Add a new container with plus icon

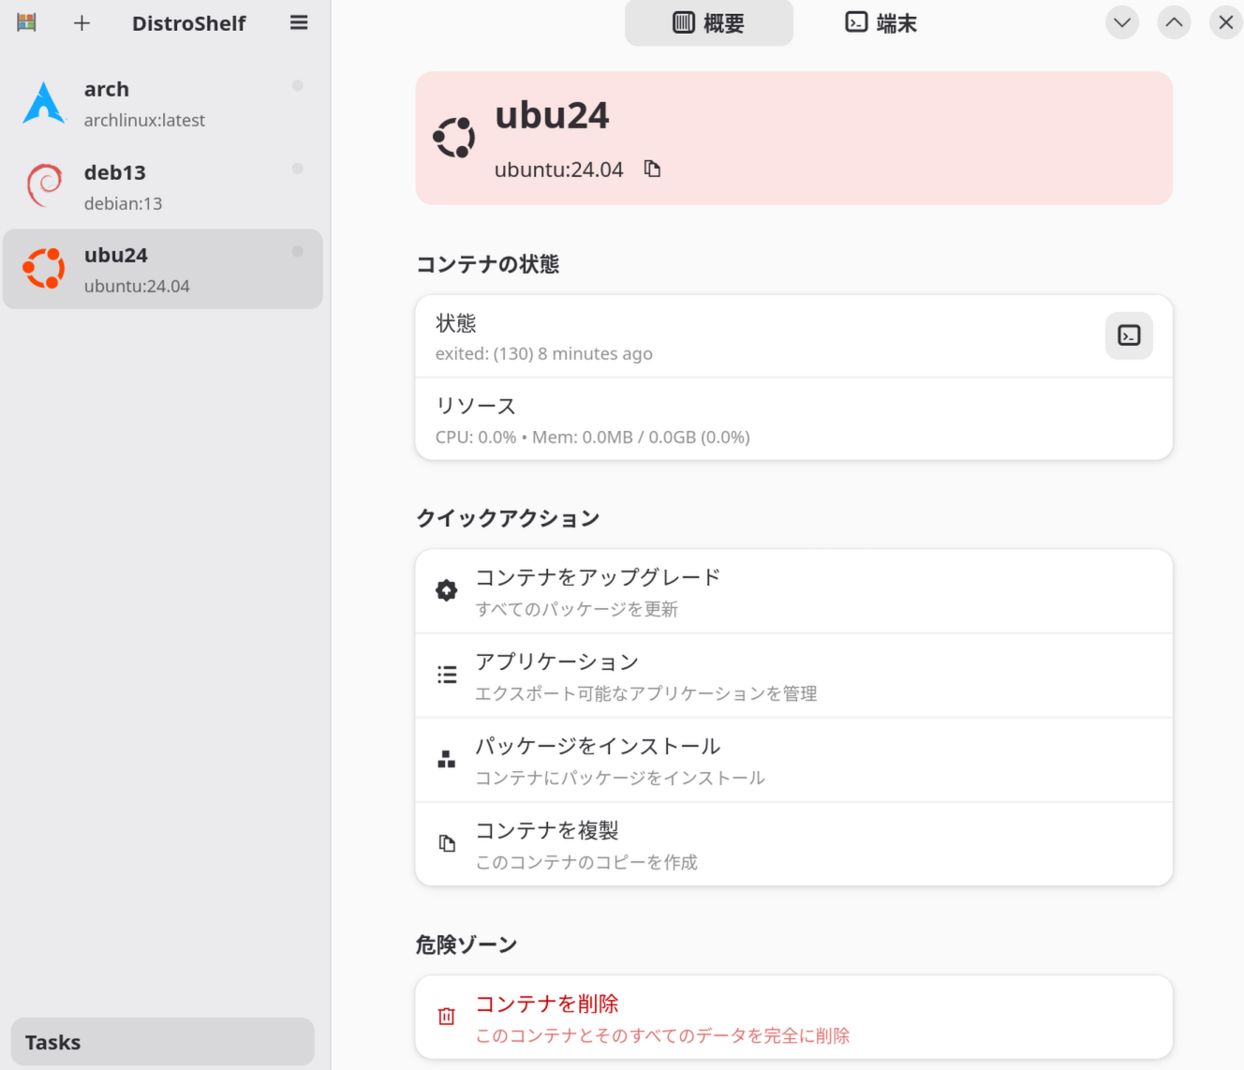[x=81, y=23]
